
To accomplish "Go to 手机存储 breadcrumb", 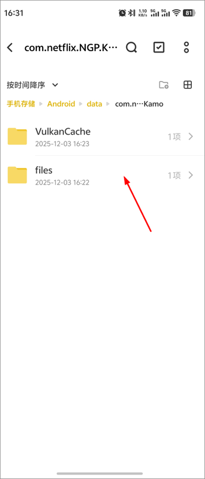I will coord(21,104).
